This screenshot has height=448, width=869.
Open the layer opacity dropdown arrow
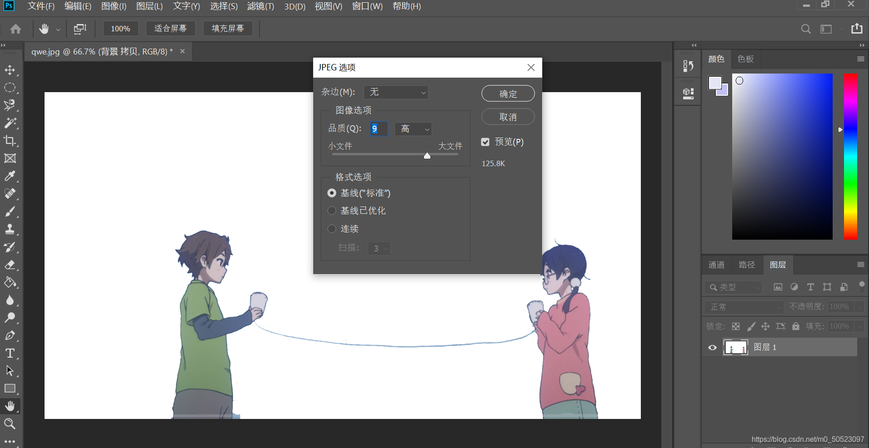[x=859, y=307]
